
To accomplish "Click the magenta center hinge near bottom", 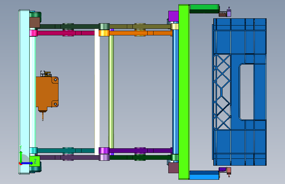I will pyautogui.click(x=104, y=151).
